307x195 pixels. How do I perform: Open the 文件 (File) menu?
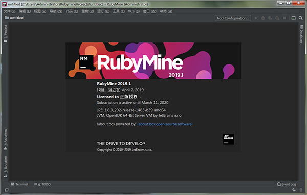point(9,11)
